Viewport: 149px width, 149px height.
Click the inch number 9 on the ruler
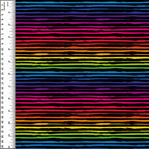[x=9, y=111]
